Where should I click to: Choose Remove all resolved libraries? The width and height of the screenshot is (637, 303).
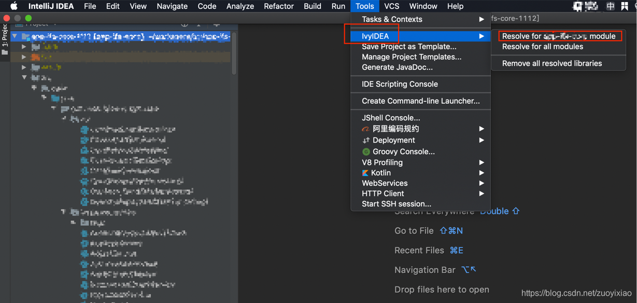559,63
